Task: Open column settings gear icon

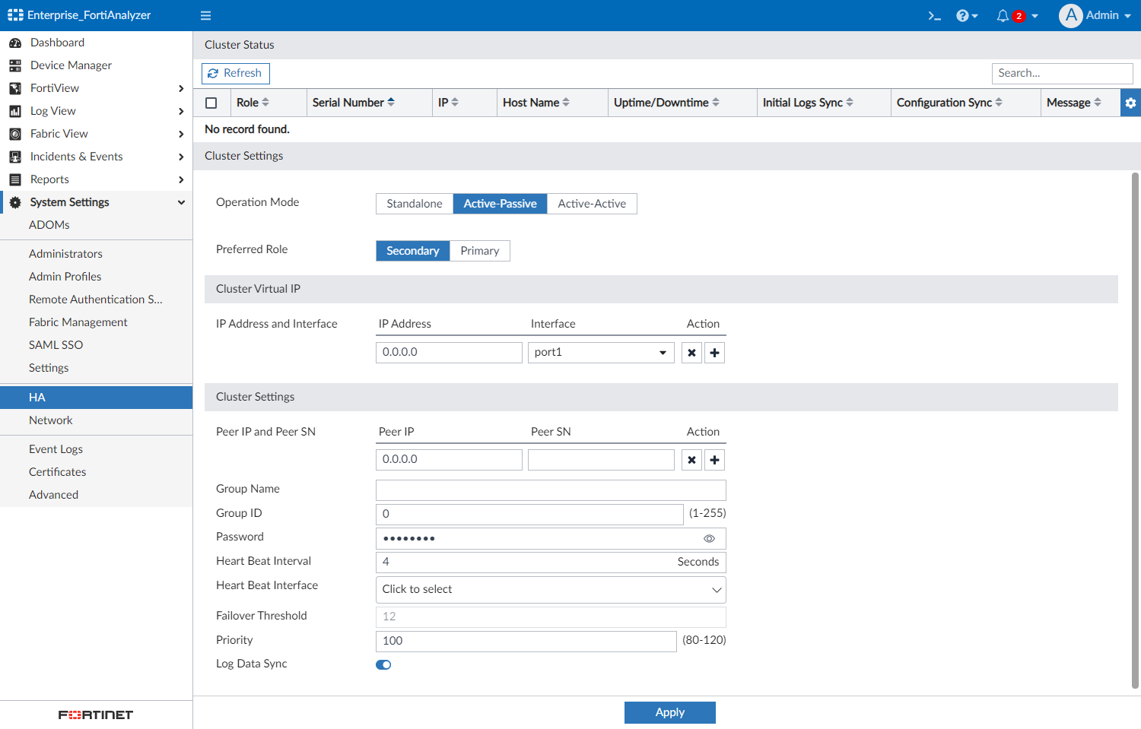Action: pos(1130,103)
